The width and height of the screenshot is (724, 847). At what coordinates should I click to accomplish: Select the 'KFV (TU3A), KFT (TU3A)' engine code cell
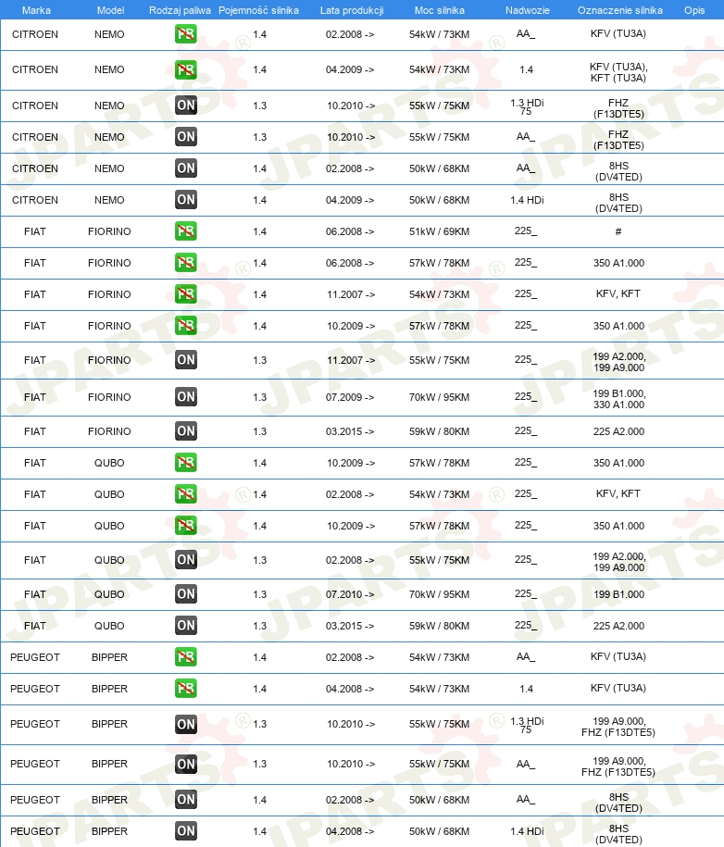click(x=618, y=72)
